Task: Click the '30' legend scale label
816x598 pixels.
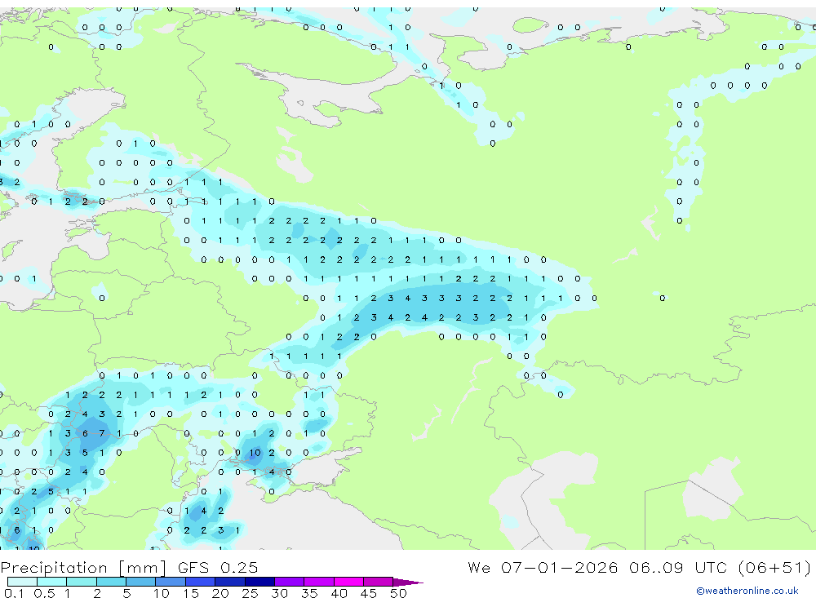Action: point(279,593)
